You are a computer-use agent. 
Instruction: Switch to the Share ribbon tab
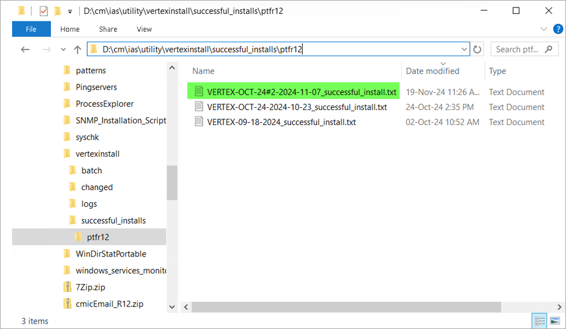click(108, 29)
